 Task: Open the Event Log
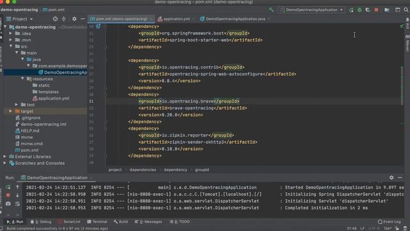389,222
